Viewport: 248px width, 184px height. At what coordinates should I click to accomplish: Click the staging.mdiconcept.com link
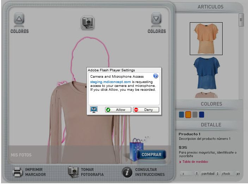click(x=110, y=82)
